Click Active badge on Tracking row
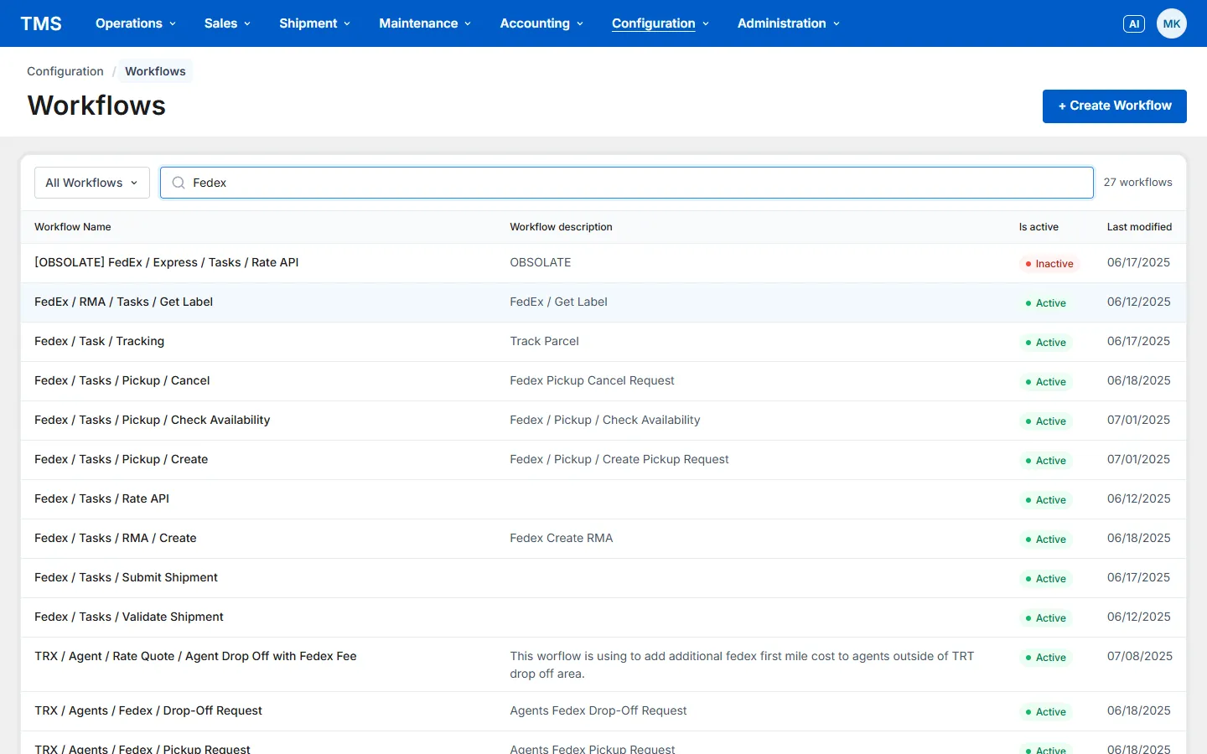Screen dimensions: 1207x754 (x=1045, y=343)
